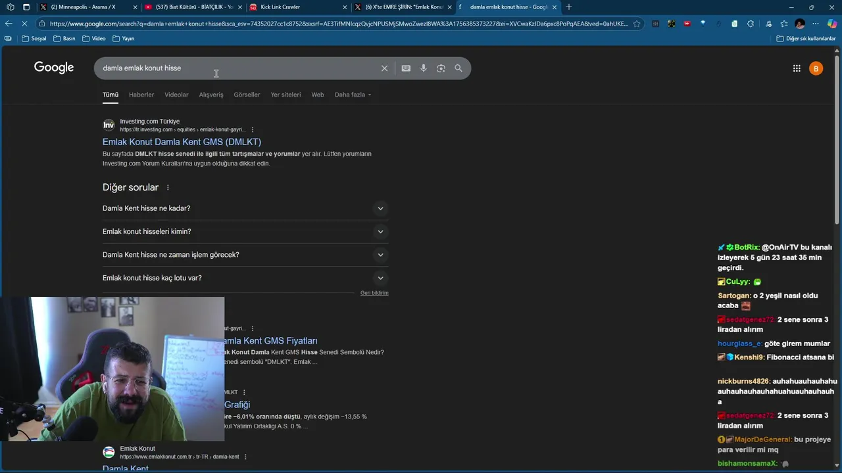Image resolution: width=842 pixels, height=473 pixels.
Task: Open the red fast-forward extension
Action: [x=687, y=24]
